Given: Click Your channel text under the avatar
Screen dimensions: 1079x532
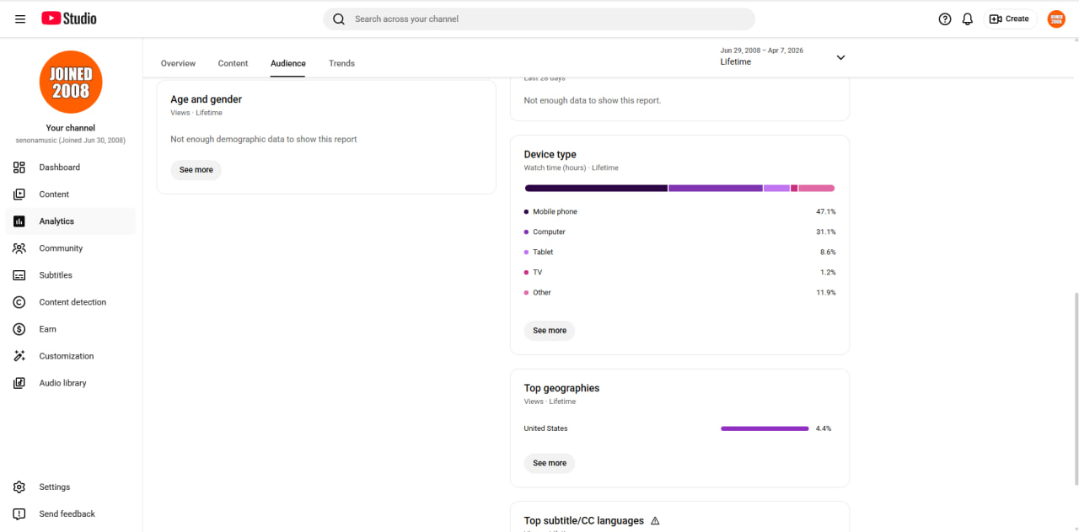Looking at the screenshot, I should (71, 128).
